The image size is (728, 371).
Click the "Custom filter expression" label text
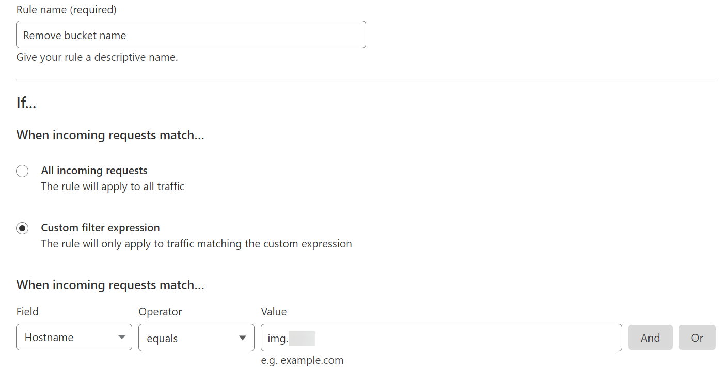pyautogui.click(x=100, y=228)
